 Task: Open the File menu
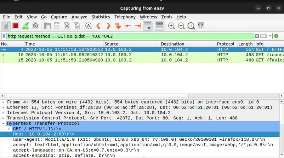[6, 17]
